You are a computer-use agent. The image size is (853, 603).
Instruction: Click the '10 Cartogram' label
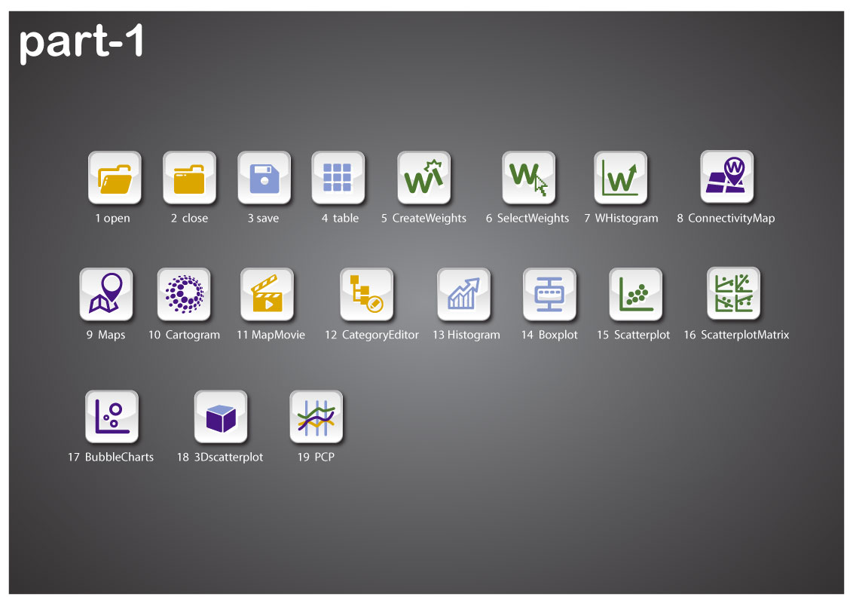tap(184, 335)
